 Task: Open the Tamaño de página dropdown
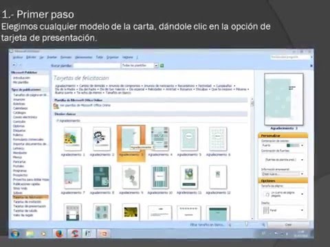pos(302,194)
